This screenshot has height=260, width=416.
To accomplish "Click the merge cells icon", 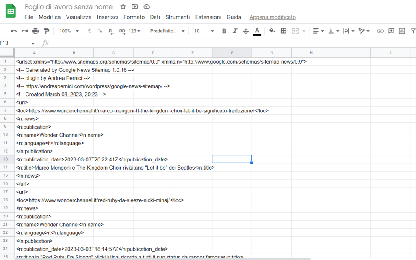I will 295,31.
